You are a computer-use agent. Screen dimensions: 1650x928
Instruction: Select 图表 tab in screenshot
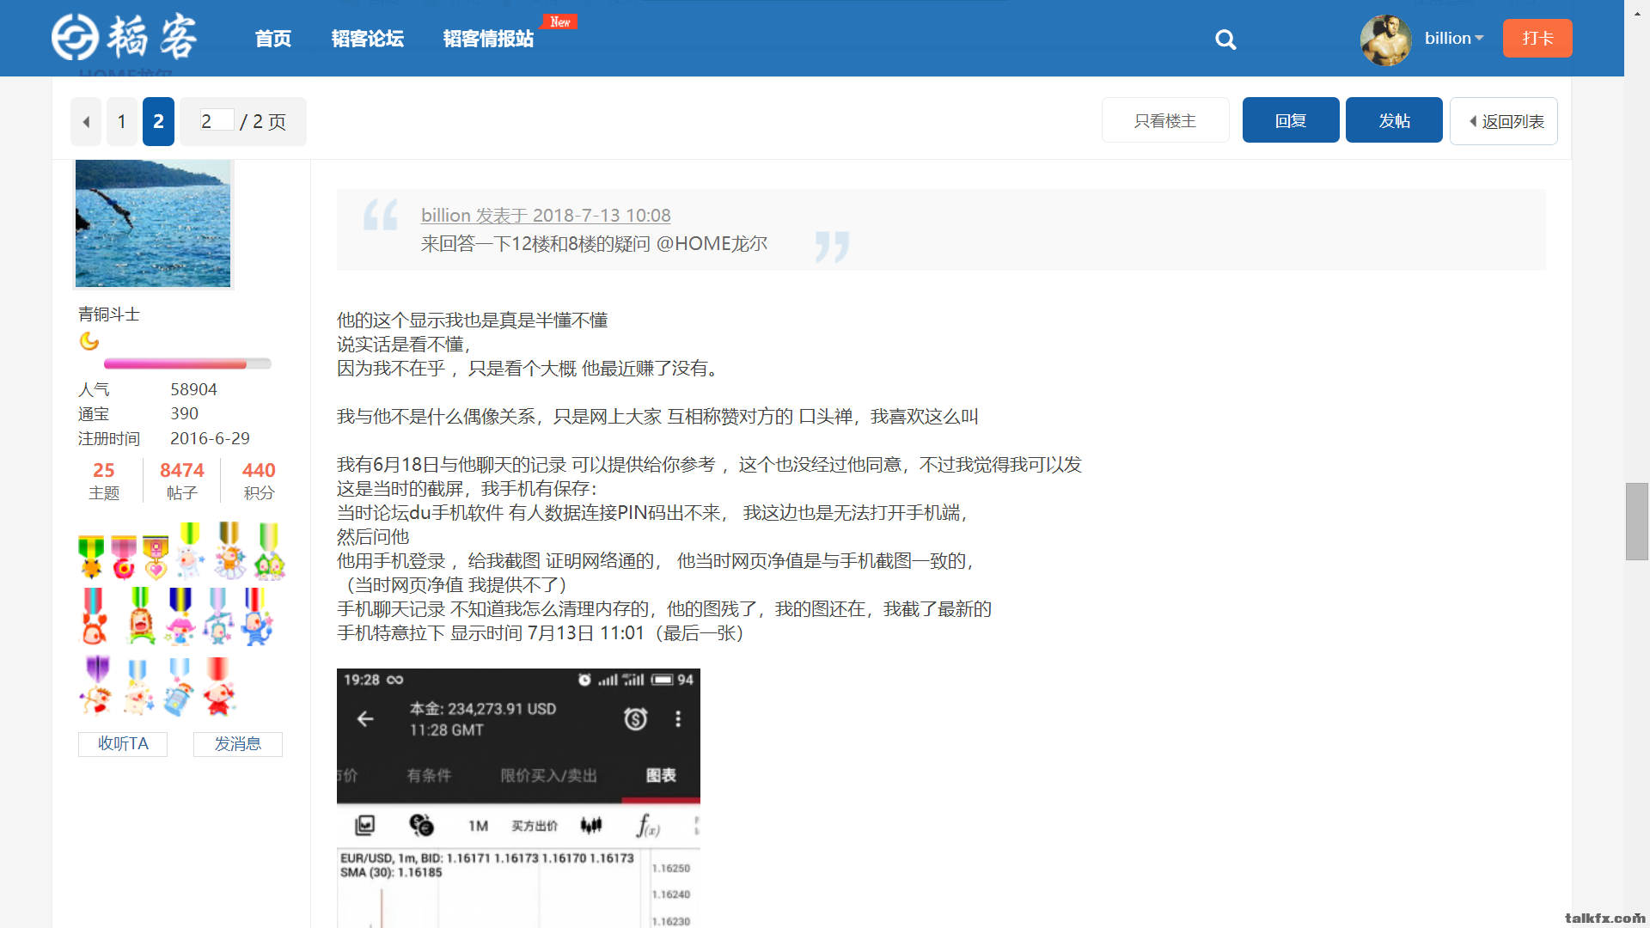tap(661, 775)
